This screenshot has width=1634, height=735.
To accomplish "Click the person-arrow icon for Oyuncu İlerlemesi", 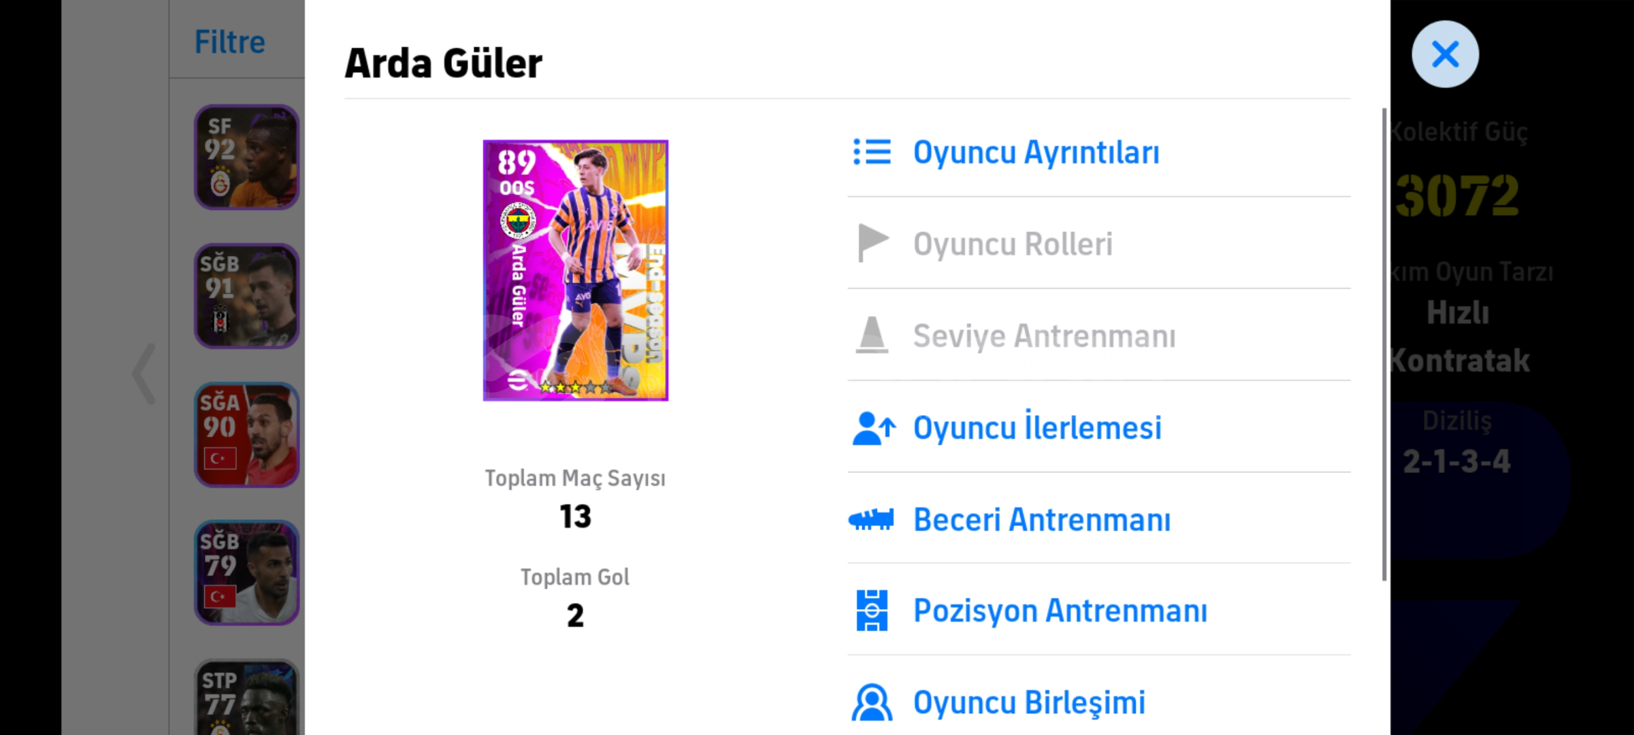I will (874, 428).
